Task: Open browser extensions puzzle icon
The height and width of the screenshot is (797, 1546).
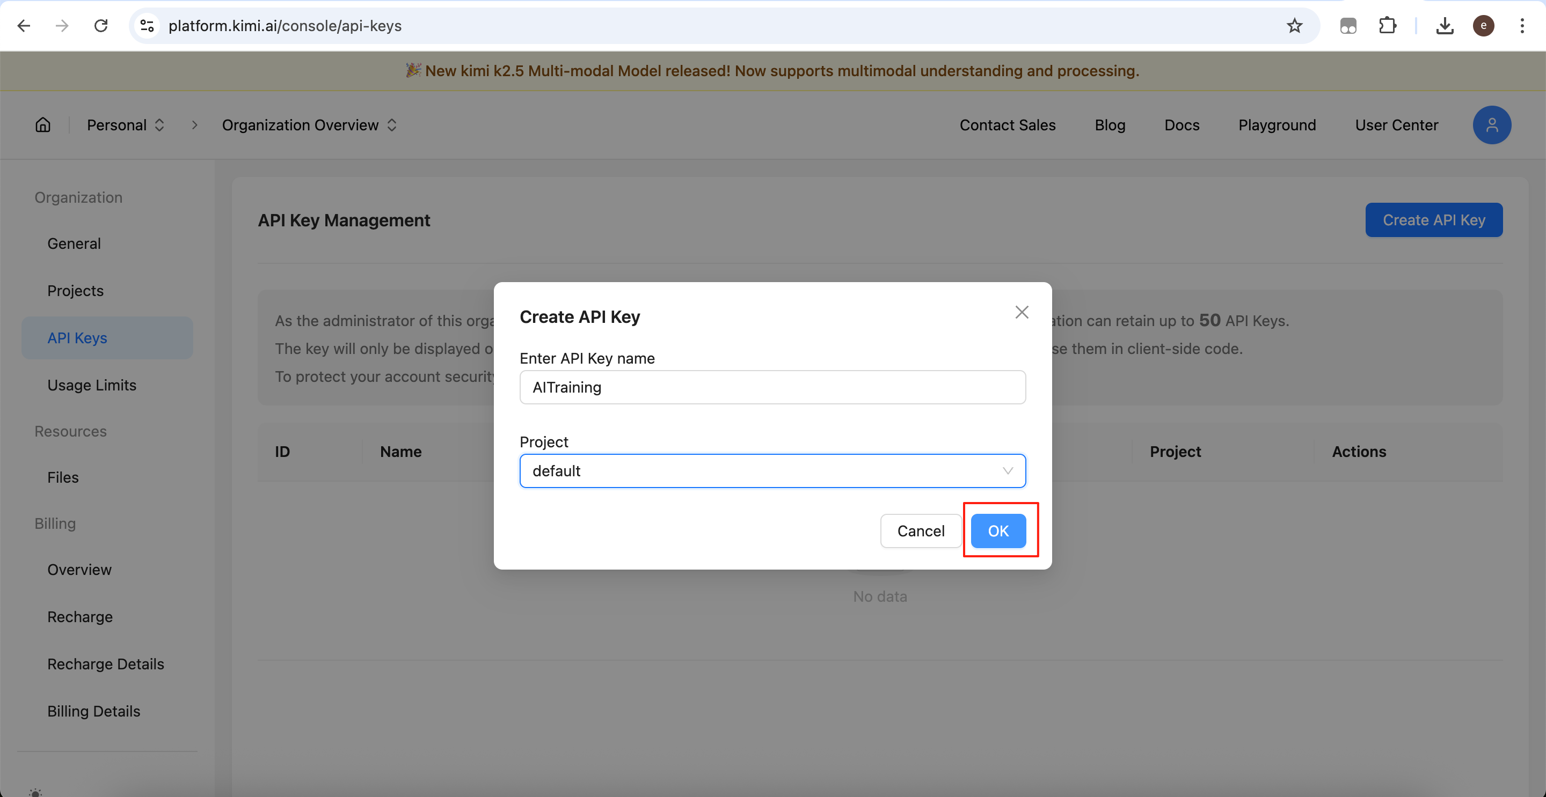Action: pyautogui.click(x=1387, y=26)
